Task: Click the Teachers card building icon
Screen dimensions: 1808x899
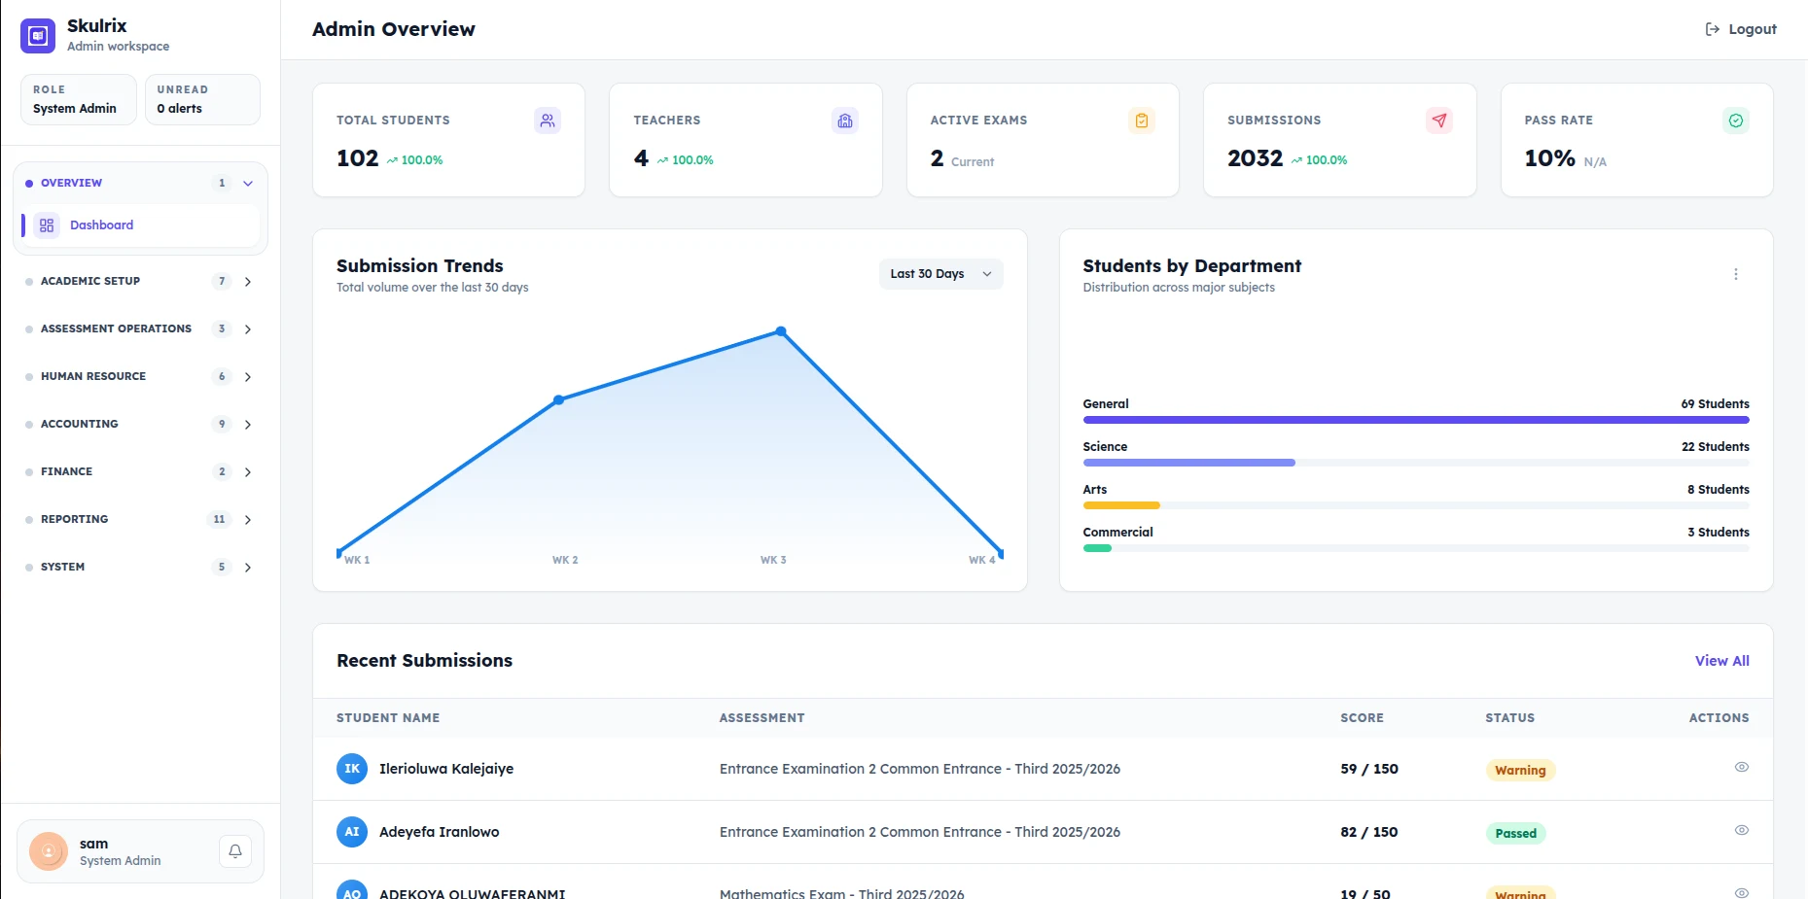Action: click(845, 121)
